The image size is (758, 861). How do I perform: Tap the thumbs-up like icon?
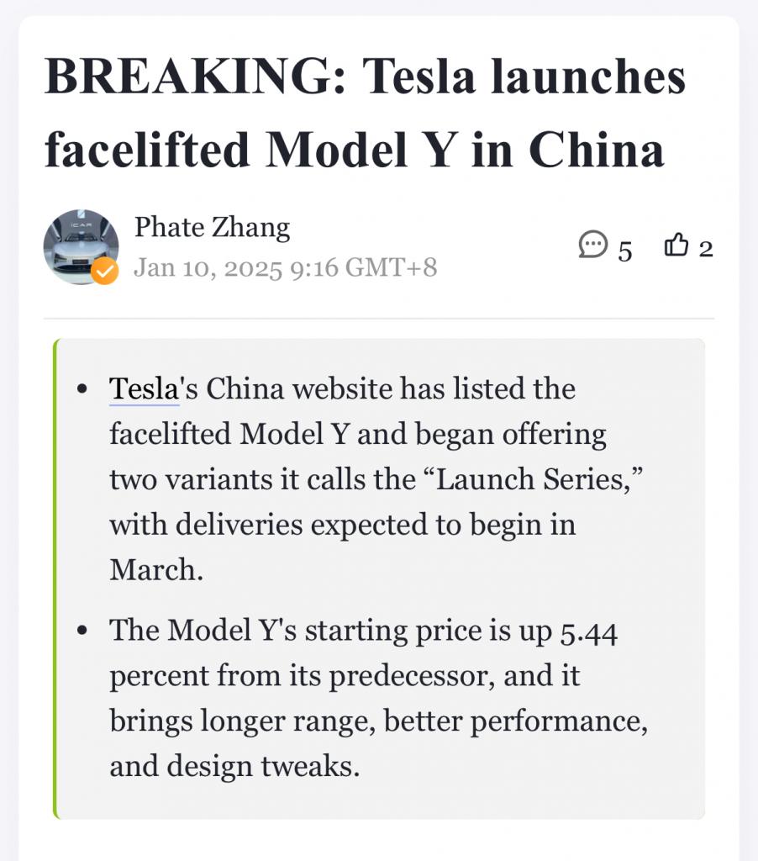pyautogui.click(x=676, y=246)
